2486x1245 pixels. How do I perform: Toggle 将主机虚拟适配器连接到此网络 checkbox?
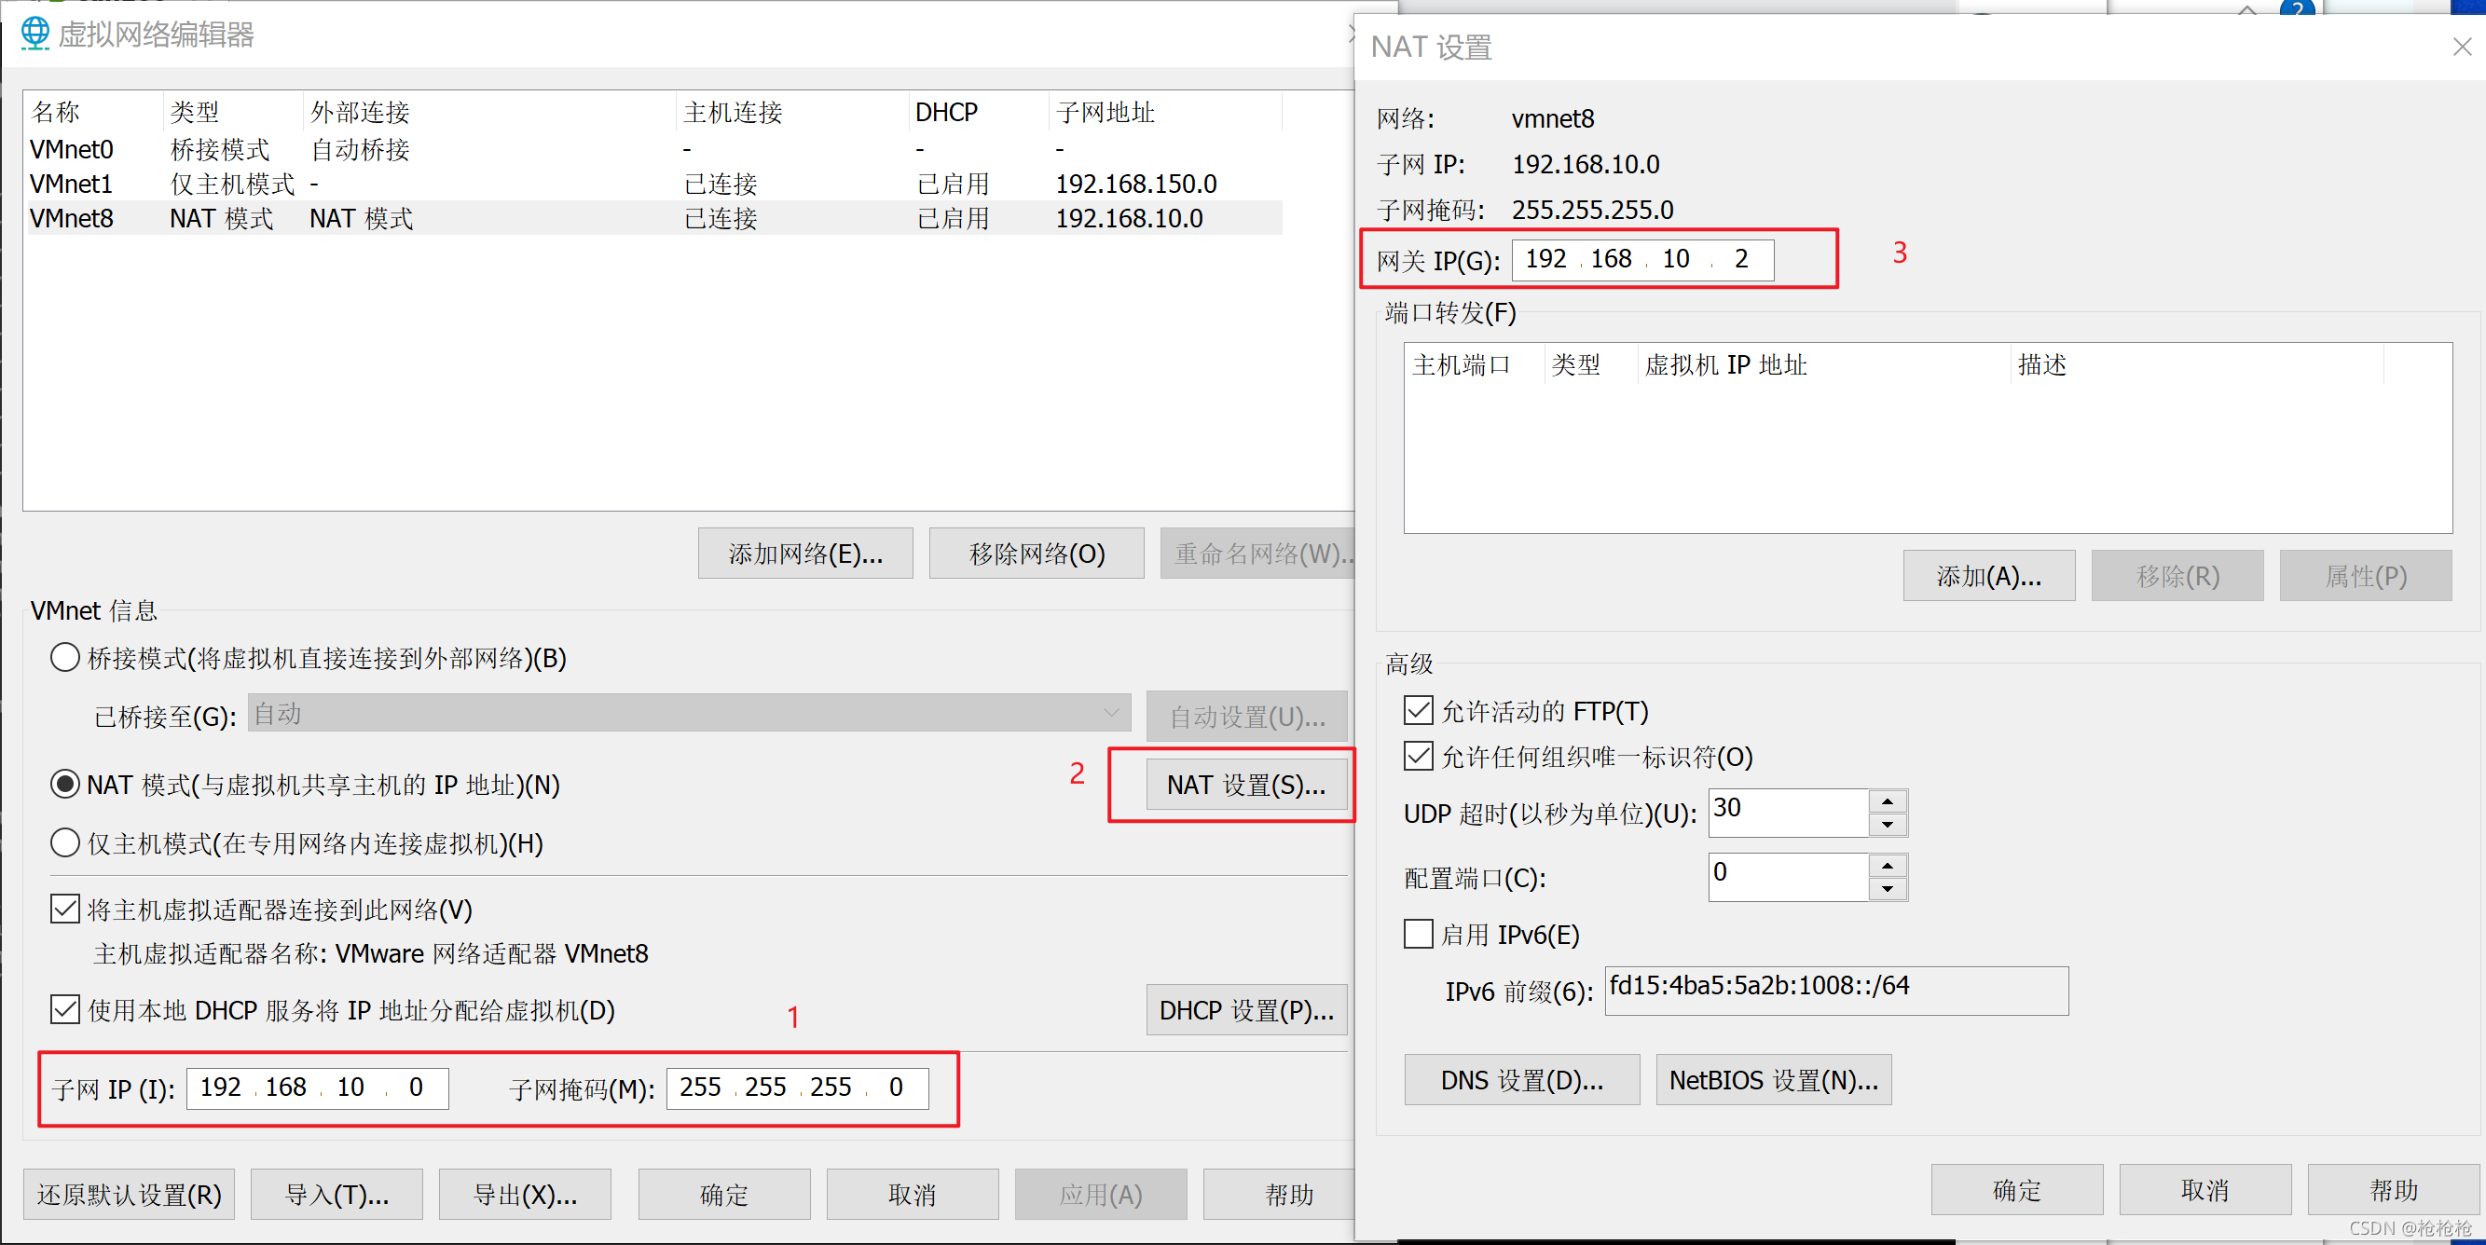coord(64,910)
